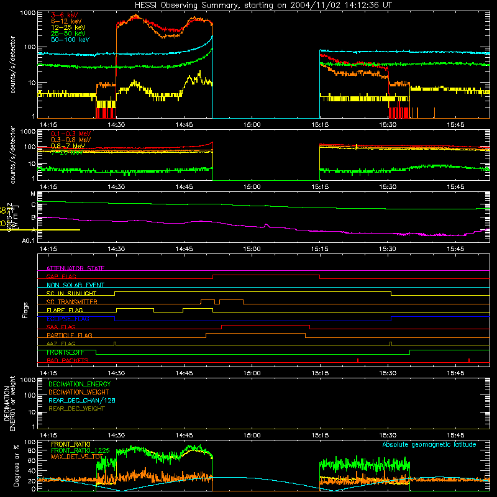This screenshot has height=497, width=497.
Task: Click the BAD_PACKETS flag label
Action: click(68, 360)
